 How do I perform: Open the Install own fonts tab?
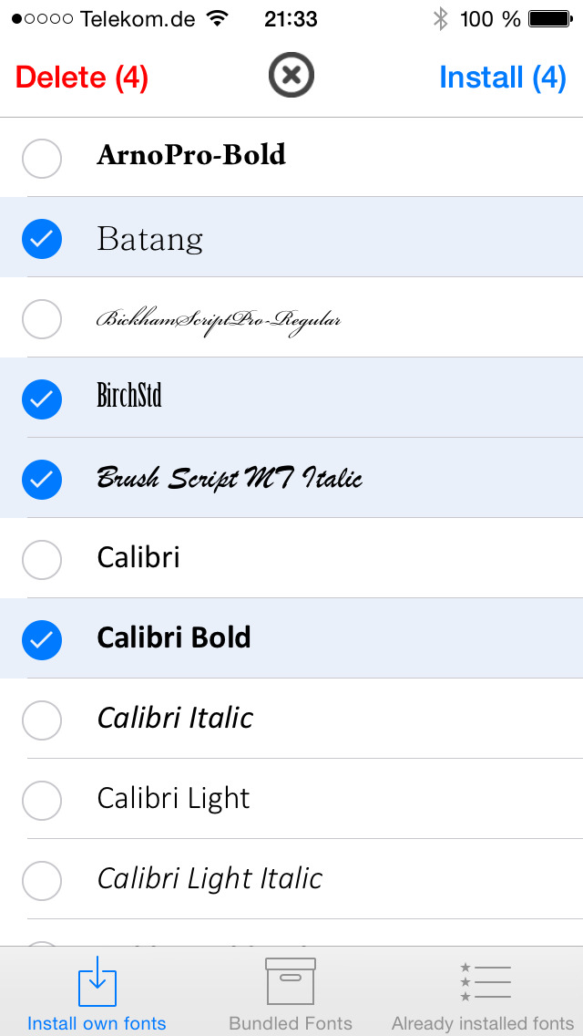pyautogui.click(x=97, y=992)
